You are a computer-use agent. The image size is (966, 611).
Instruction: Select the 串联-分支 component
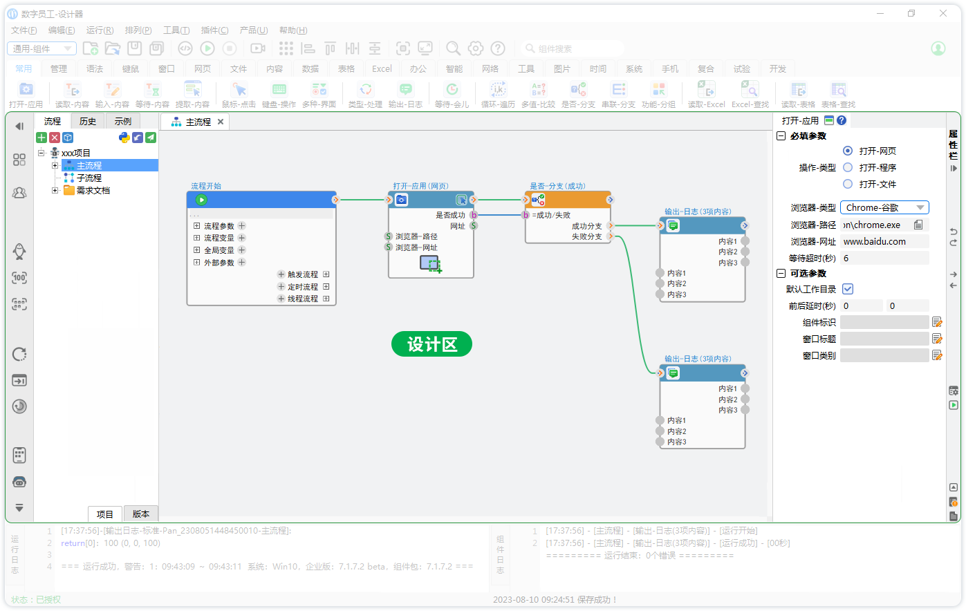click(618, 94)
